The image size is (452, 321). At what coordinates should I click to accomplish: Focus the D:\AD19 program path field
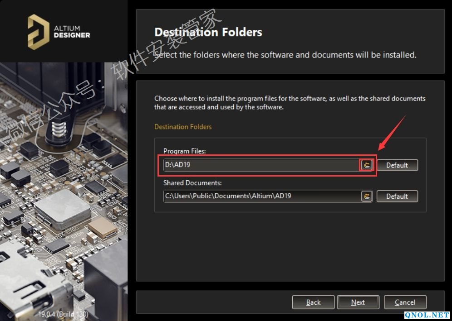tap(261, 165)
